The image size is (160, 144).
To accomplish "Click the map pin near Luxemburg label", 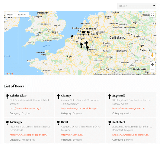I will pos(87,48).
